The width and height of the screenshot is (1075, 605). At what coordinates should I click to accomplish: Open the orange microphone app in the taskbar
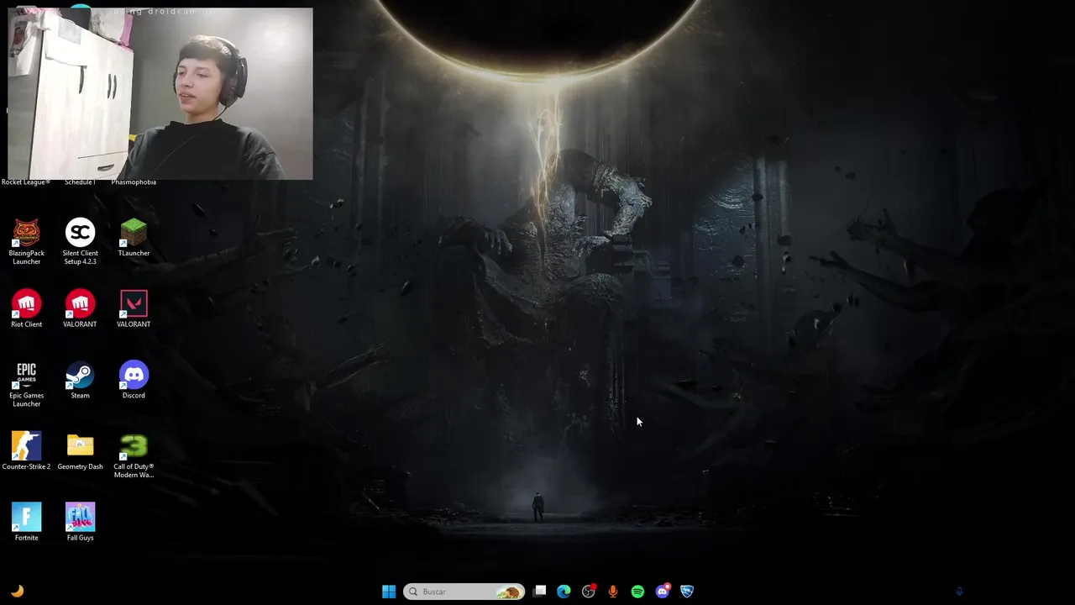coord(613,592)
